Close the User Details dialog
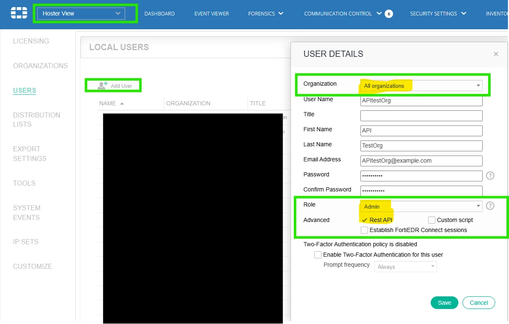Screen dimensions: 509x324 496,54
